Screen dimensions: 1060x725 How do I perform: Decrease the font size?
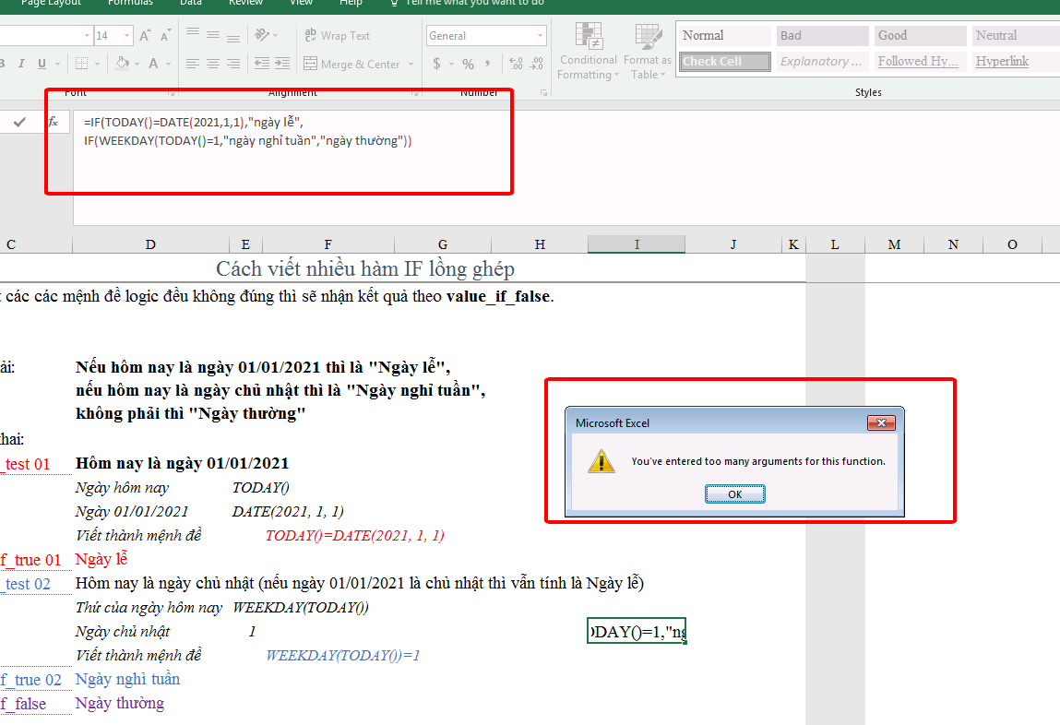[x=165, y=36]
